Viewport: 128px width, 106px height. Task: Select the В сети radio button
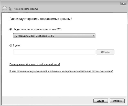[11, 45]
